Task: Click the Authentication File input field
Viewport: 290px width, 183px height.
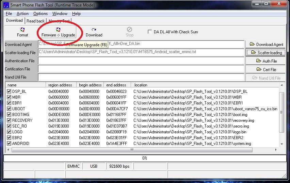Action: point(141,61)
